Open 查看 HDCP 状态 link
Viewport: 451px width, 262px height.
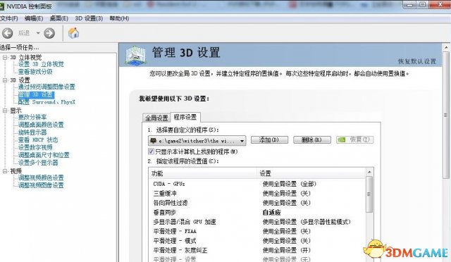pyautogui.click(x=38, y=139)
